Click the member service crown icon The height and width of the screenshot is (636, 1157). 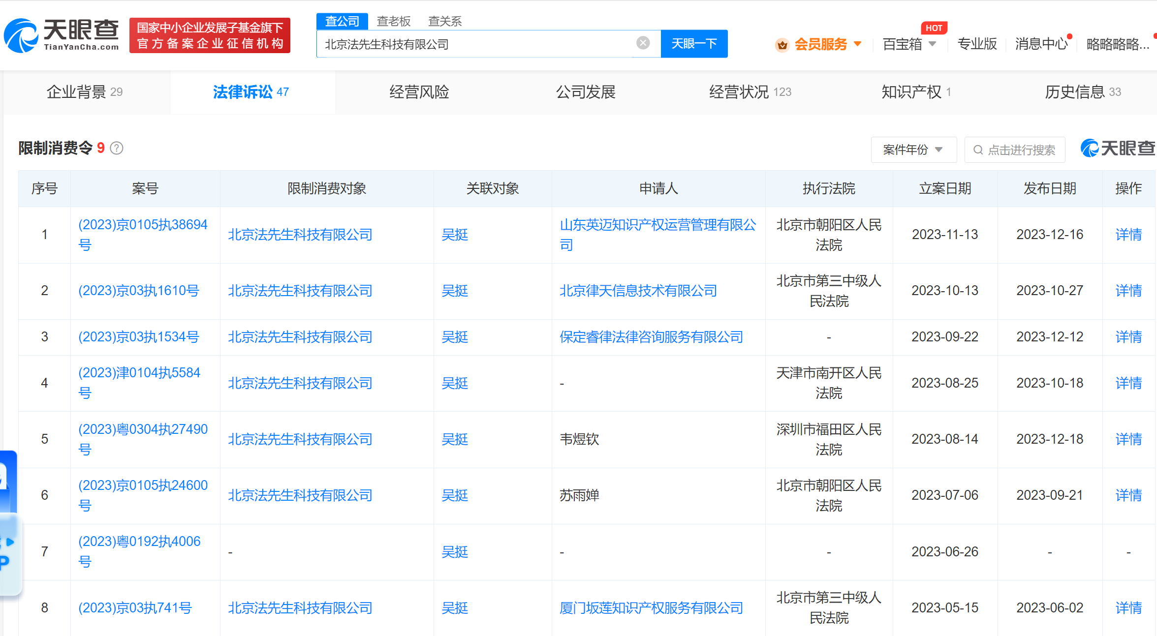point(782,45)
